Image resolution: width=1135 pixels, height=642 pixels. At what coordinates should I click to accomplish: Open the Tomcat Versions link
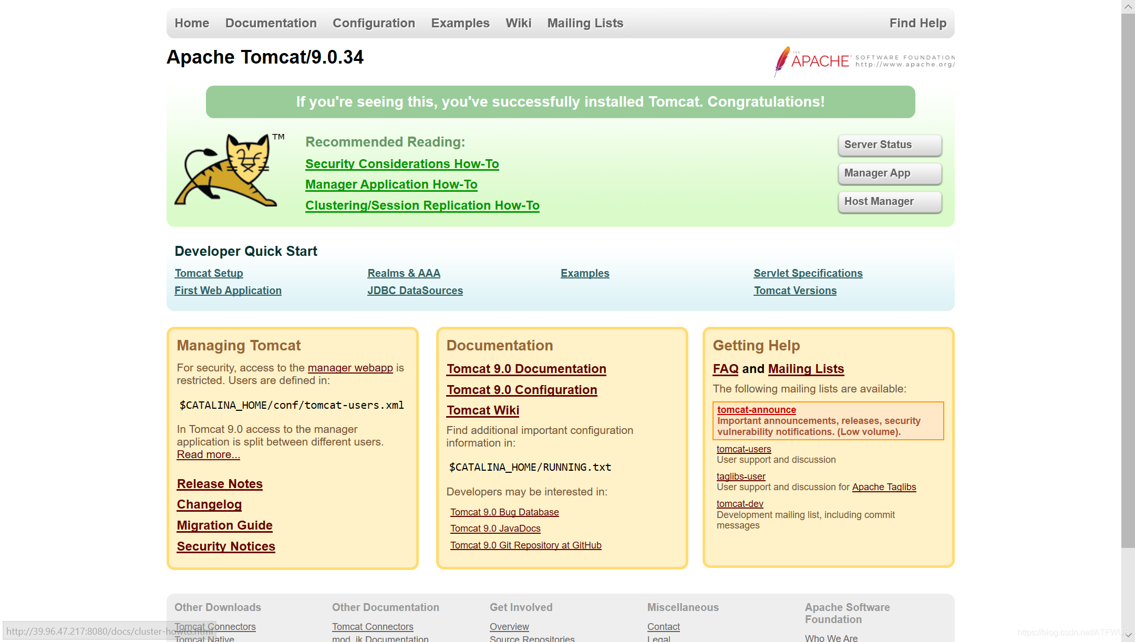click(x=795, y=291)
